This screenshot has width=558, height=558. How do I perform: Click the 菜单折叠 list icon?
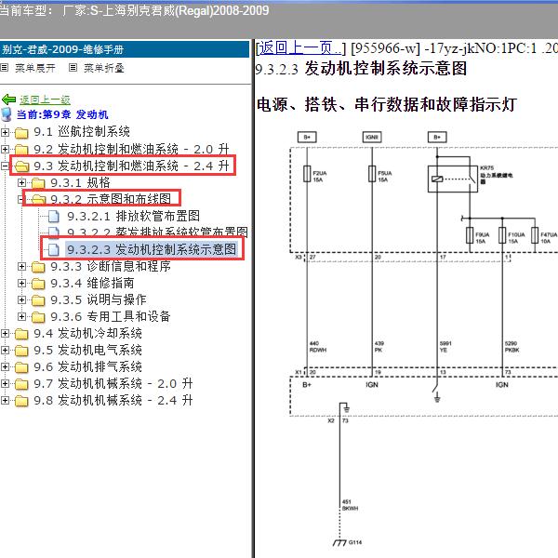click(73, 67)
